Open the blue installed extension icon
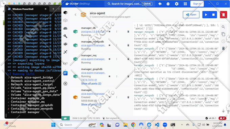230x129 pixels. pyautogui.click(x=65, y=73)
